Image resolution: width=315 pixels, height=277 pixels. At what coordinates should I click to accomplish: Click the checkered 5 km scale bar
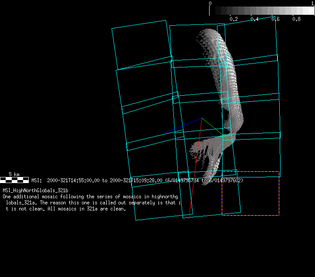pos(14,180)
